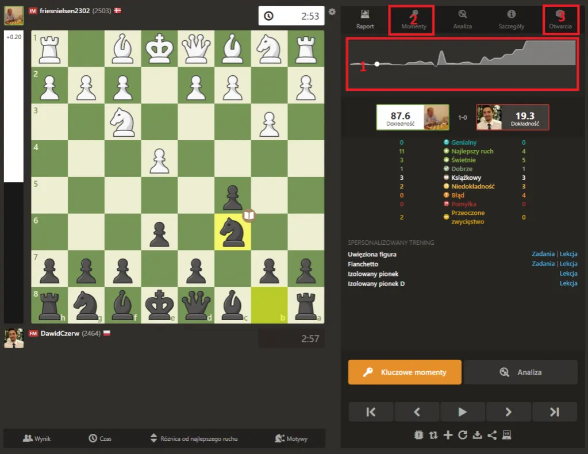Click the engine chip icon
Screen dimensions: 588x454
click(x=418, y=435)
